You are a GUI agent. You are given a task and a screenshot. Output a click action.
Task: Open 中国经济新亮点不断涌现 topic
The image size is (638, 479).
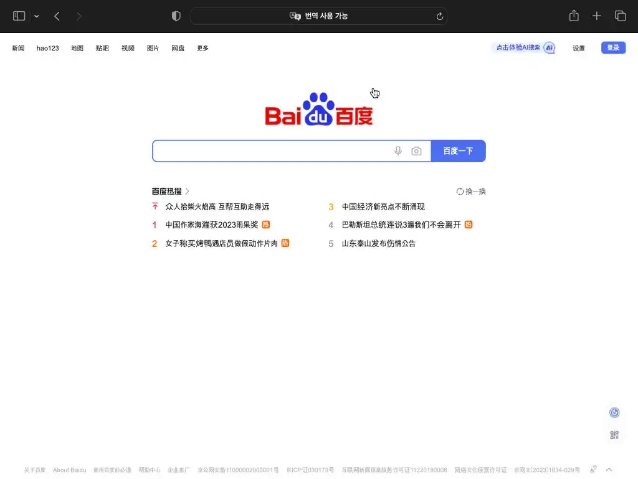383,206
